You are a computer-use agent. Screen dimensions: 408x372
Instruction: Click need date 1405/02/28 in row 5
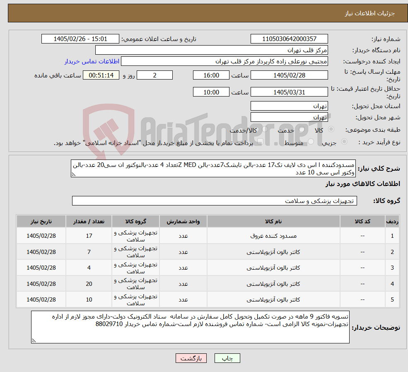coord(41,300)
